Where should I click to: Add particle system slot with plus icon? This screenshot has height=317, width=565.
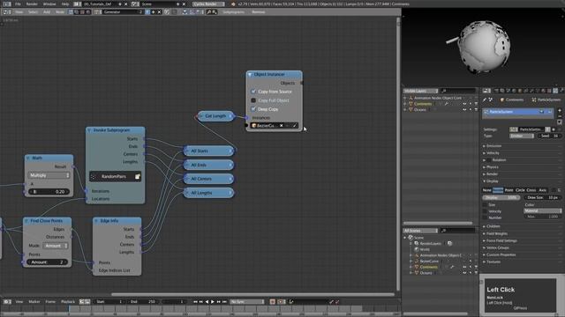click(x=559, y=111)
